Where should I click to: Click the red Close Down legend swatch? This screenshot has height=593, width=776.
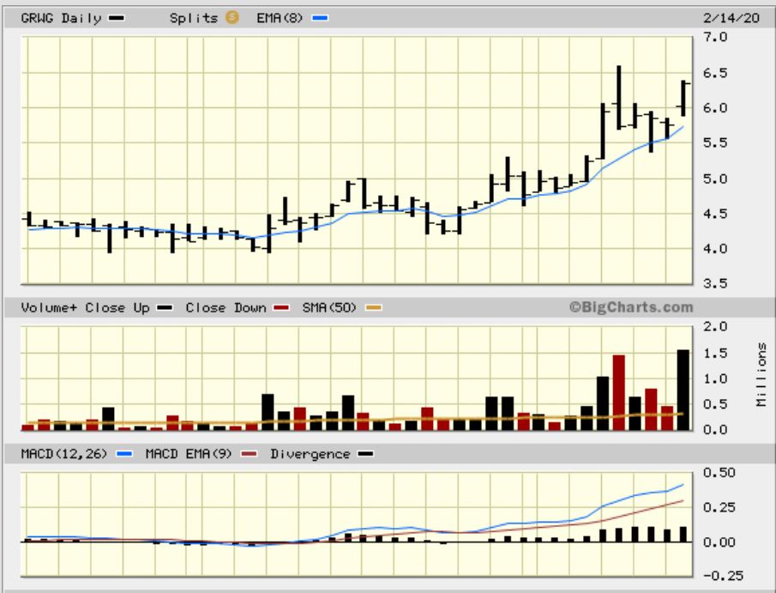click(x=281, y=307)
